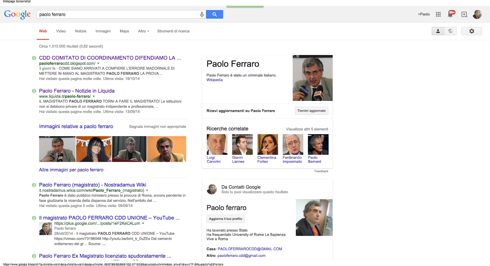Open Paolo Ferraro Ex Magistrato licenziato result
This screenshot has height=266, width=490.
click(x=105, y=256)
